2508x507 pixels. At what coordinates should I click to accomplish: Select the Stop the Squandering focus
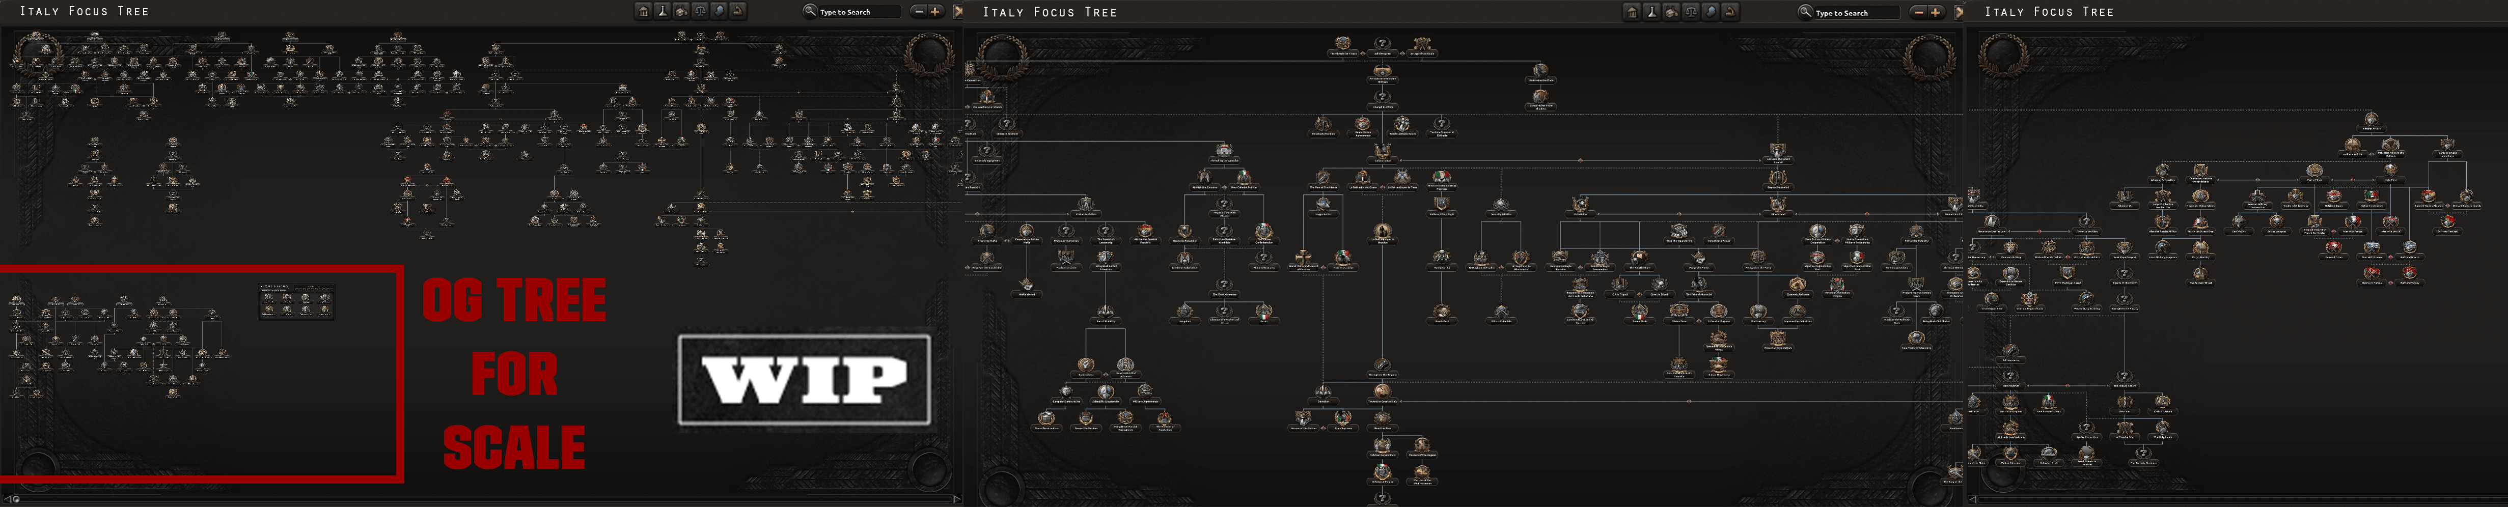[x=1679, y=235]
